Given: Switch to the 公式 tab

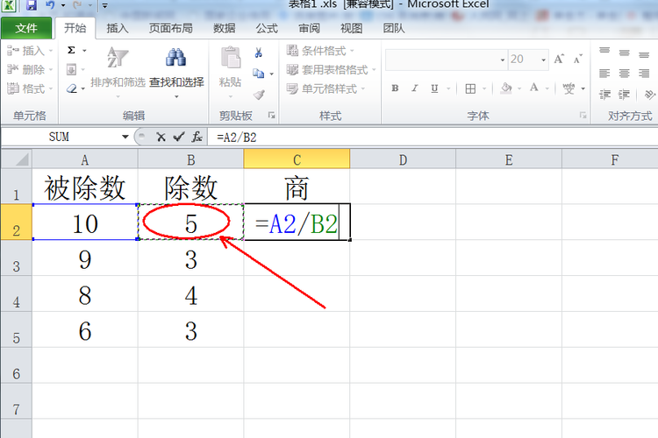Looking at the screenshot, I should 267,28.
